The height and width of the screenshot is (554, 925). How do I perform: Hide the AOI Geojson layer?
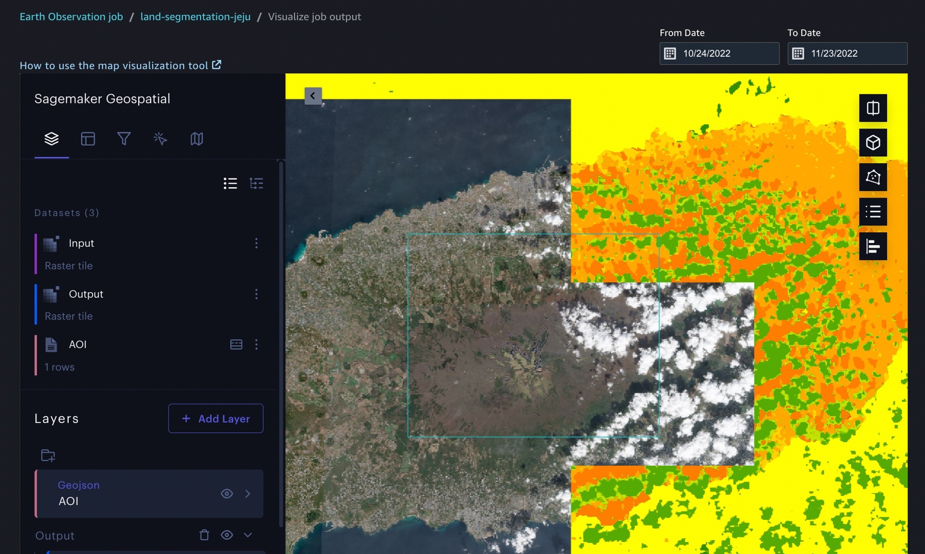point(227,494)
